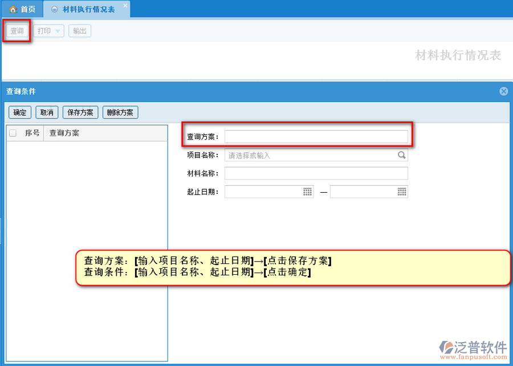
Task: Click the 首页 home icon tab
Action: pyautogui.click(x=22, y=9)
